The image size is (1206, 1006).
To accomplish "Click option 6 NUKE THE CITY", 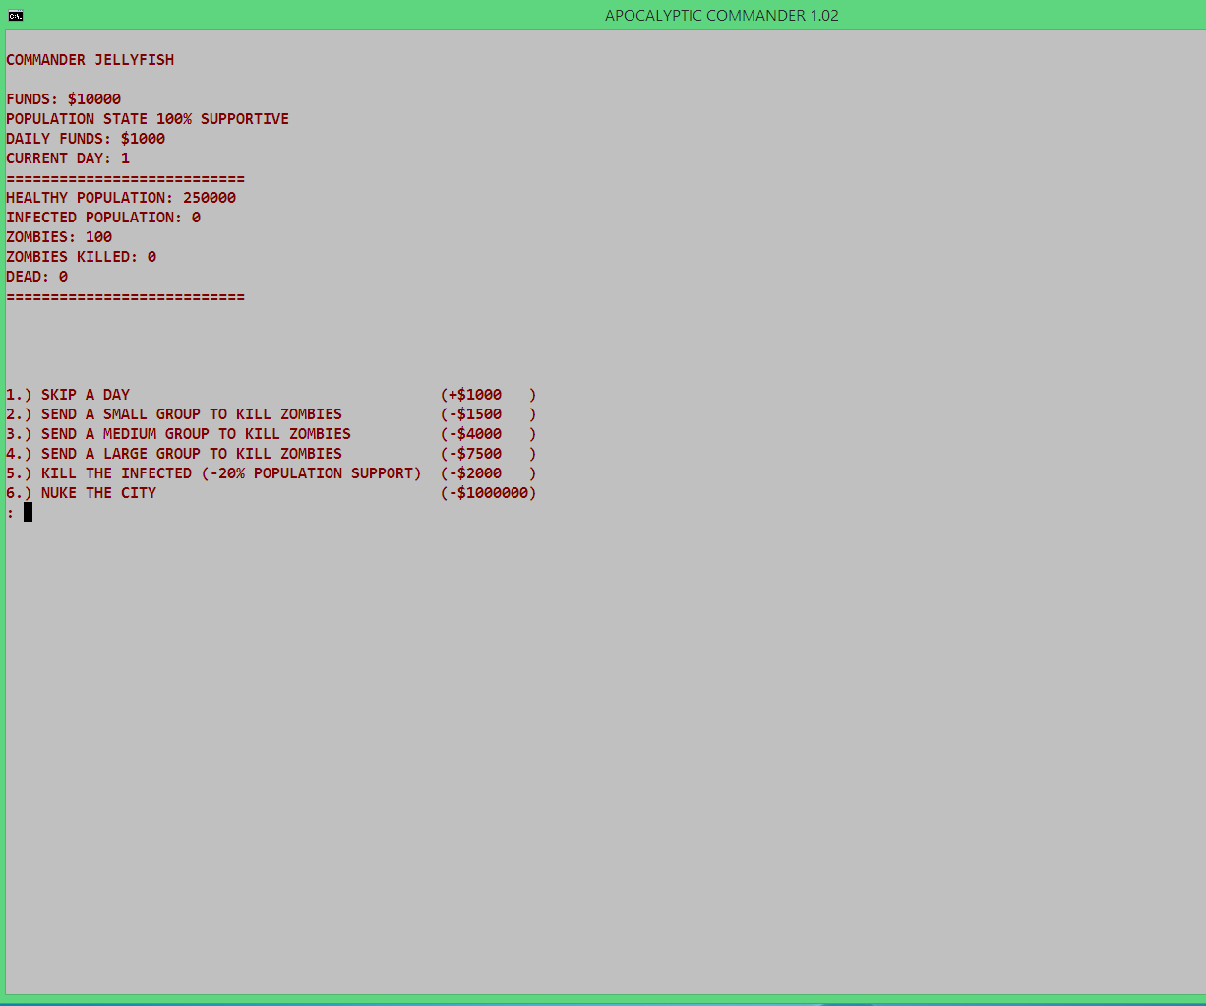I will (x=82, y=493).
